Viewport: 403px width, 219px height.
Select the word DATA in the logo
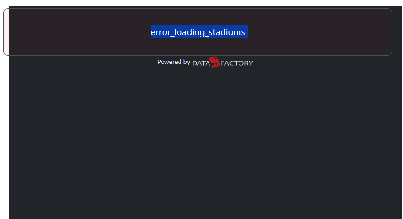click(x=201, y=63)
